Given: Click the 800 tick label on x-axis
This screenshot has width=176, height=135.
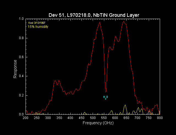Looking at the screenshot, I should pos(160,118).
